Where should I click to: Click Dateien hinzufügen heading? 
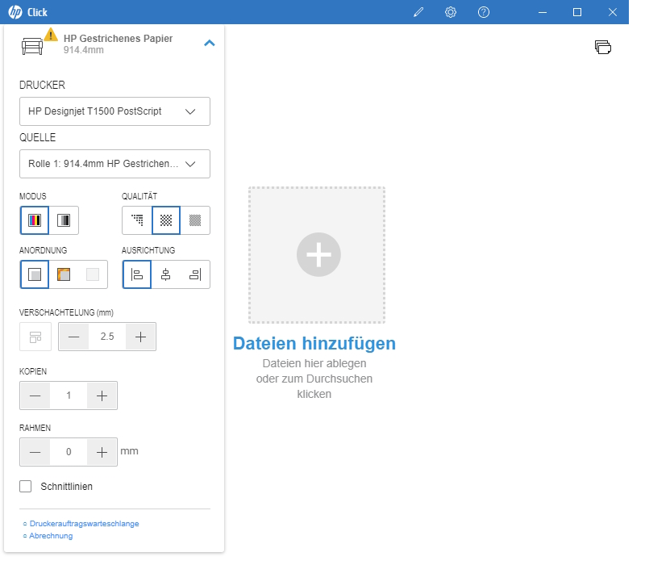[x=314, y=344]
